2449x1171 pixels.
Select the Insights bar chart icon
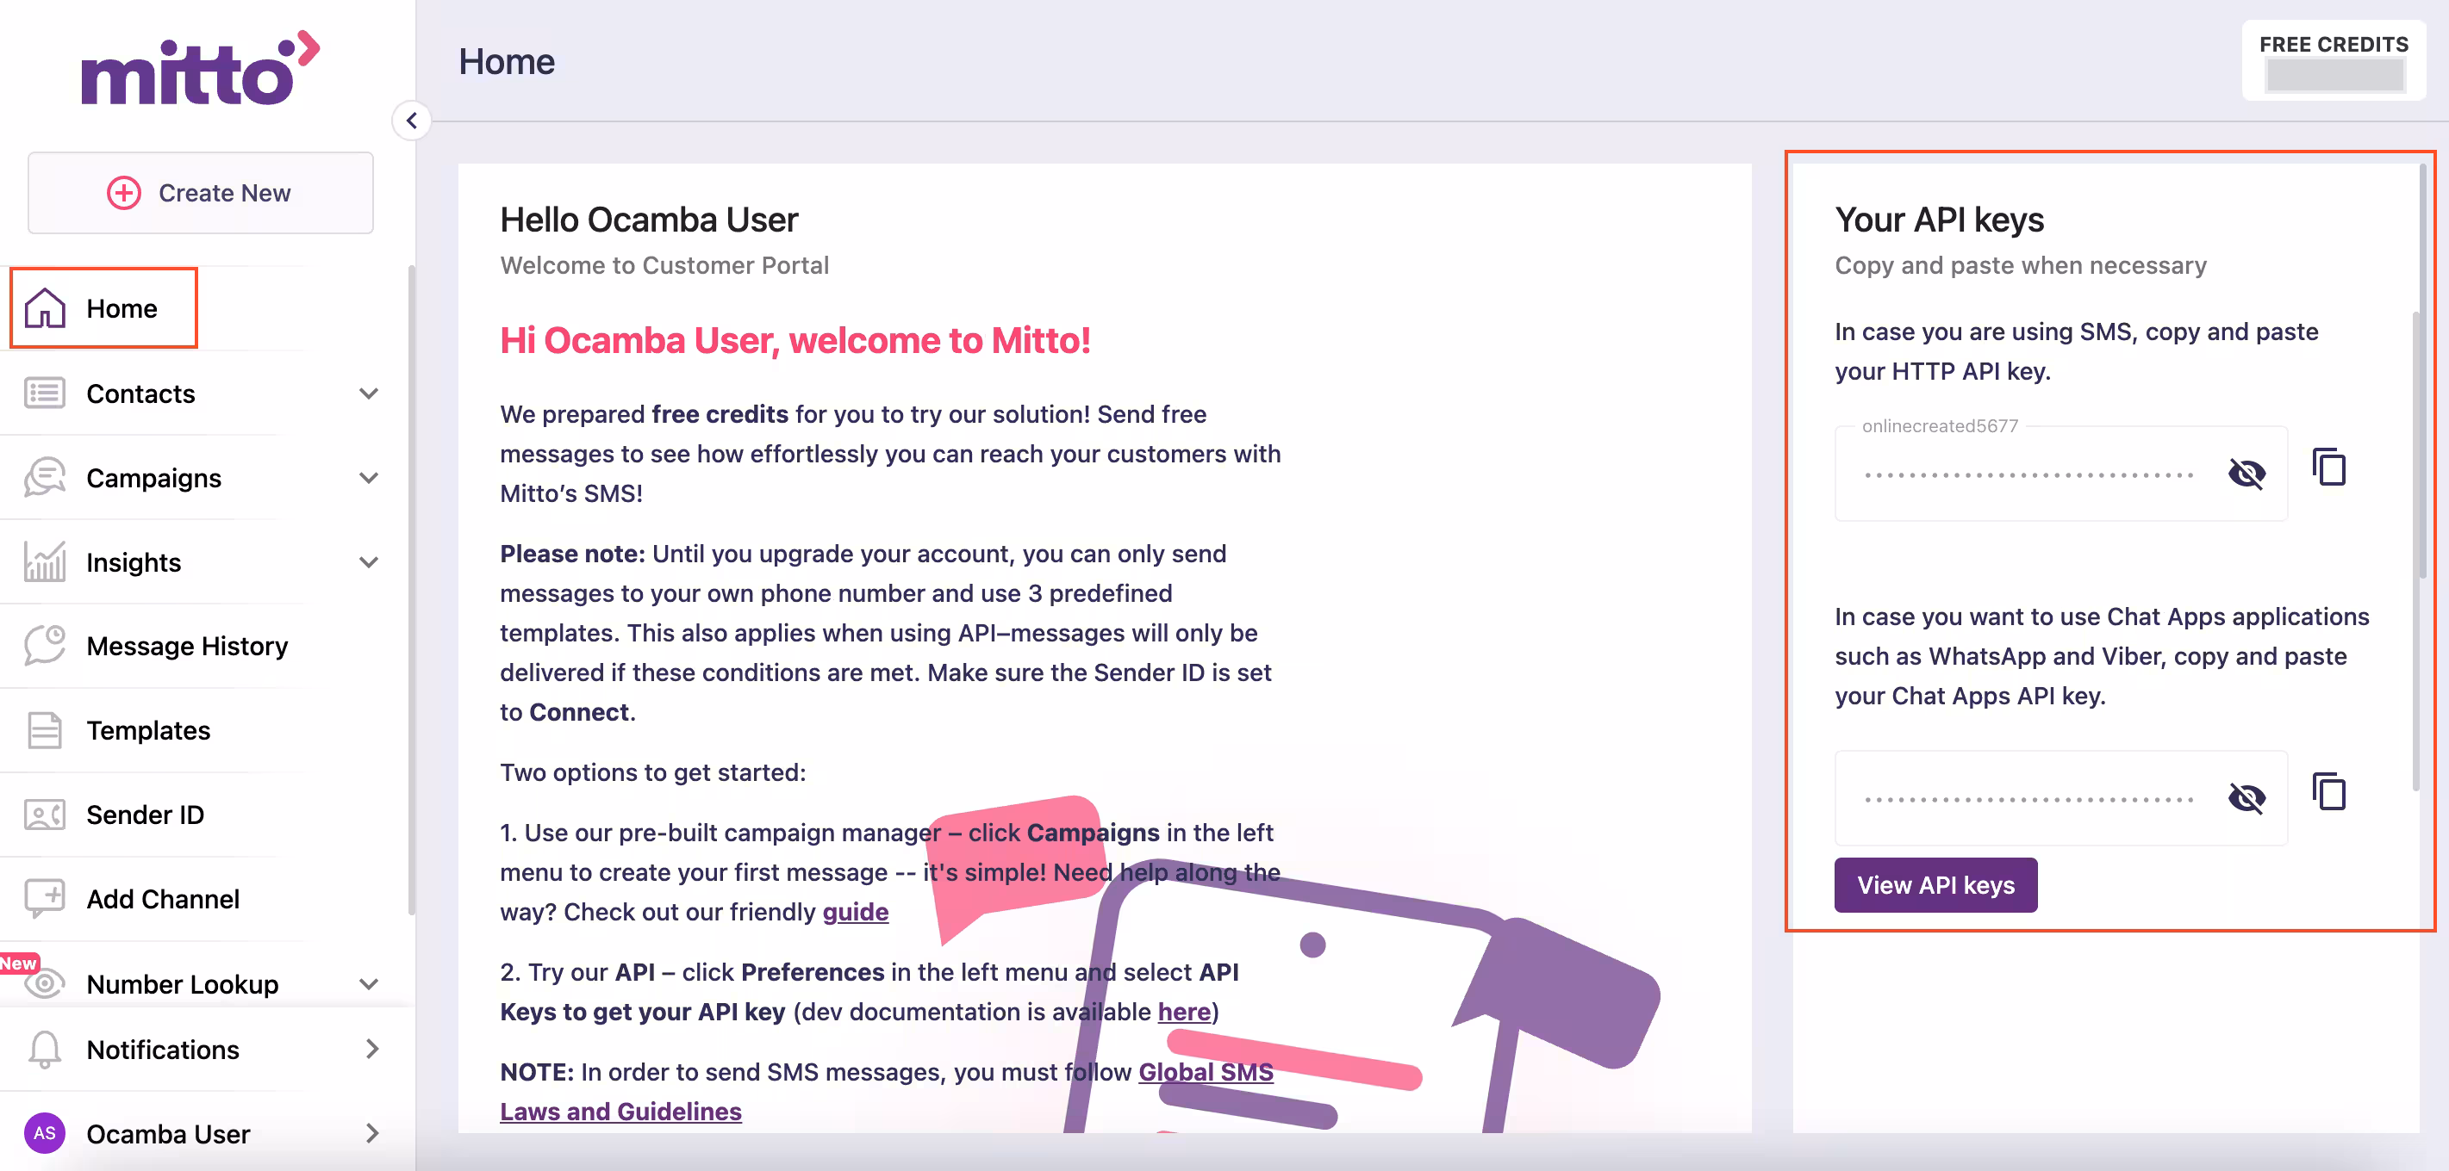(x=44, y=561)
